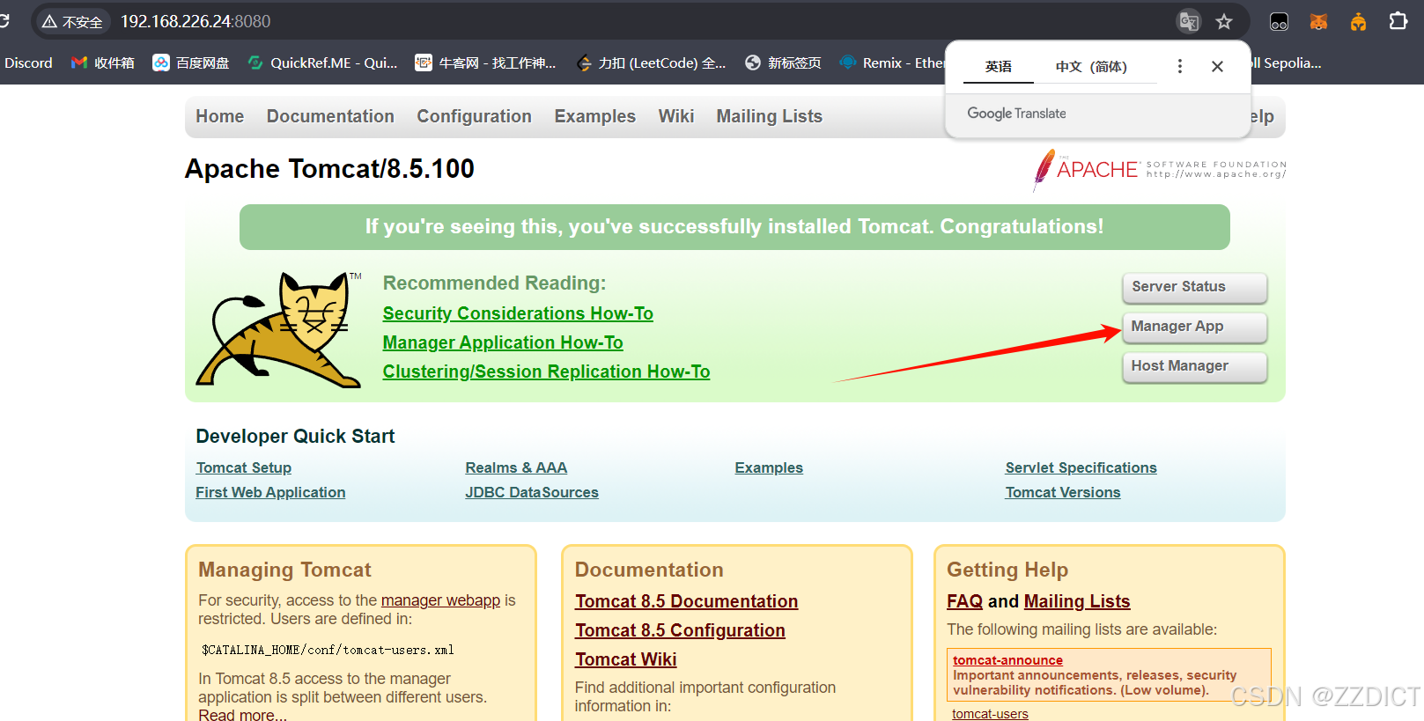Open the Documentation nav item
The height and width of the screenshot is (721, 1424).
click(x=330, y=116)
